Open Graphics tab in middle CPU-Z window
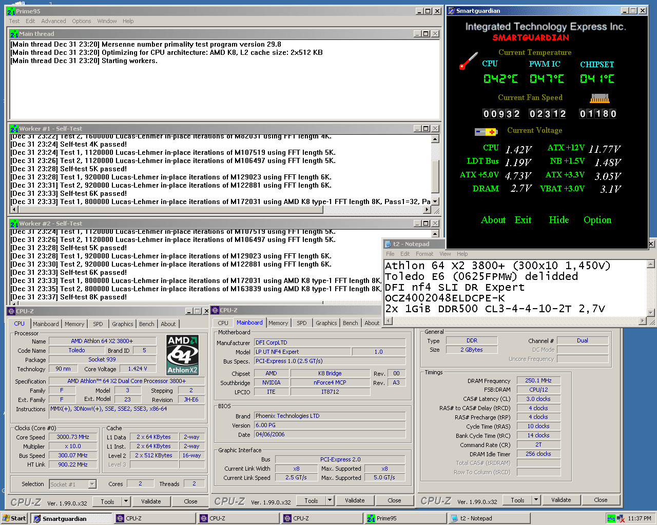This screenshot has height=525, width=657. click(326, 323)
